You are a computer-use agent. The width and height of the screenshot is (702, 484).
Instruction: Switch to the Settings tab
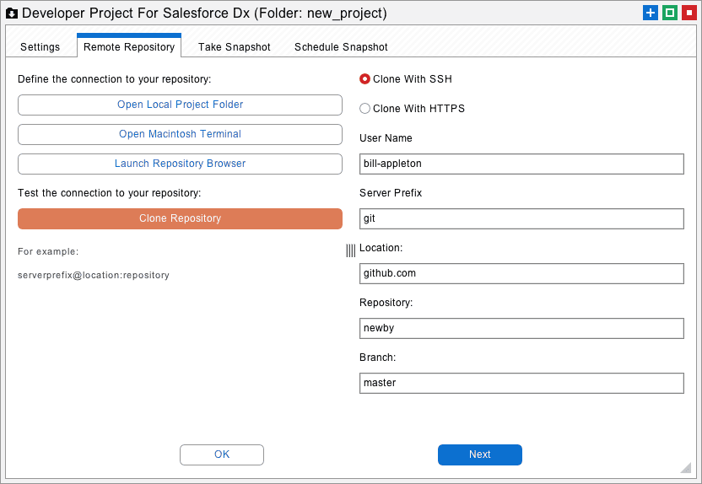click(x=40, y=47)
